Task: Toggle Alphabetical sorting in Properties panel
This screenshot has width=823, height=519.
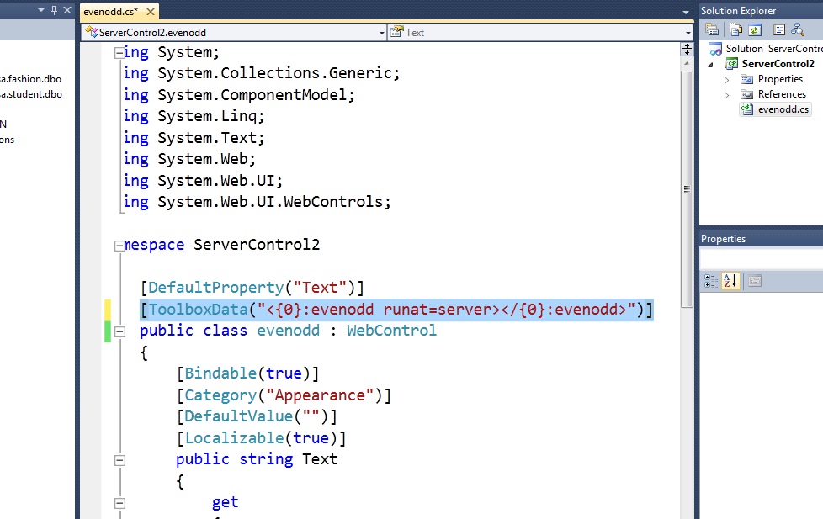Action: coord(730,280)
